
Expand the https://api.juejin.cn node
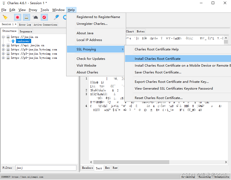coord(3,45)
